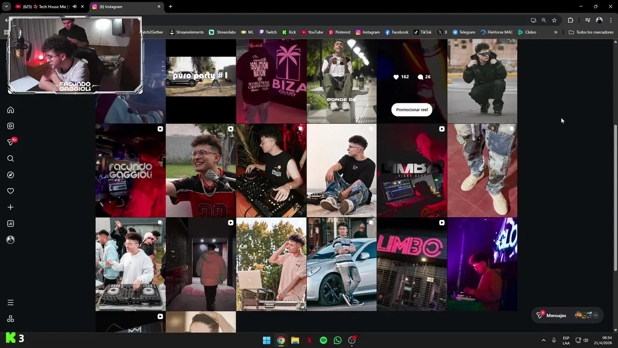Open the Streamelements bookmark

pos(186,32)
